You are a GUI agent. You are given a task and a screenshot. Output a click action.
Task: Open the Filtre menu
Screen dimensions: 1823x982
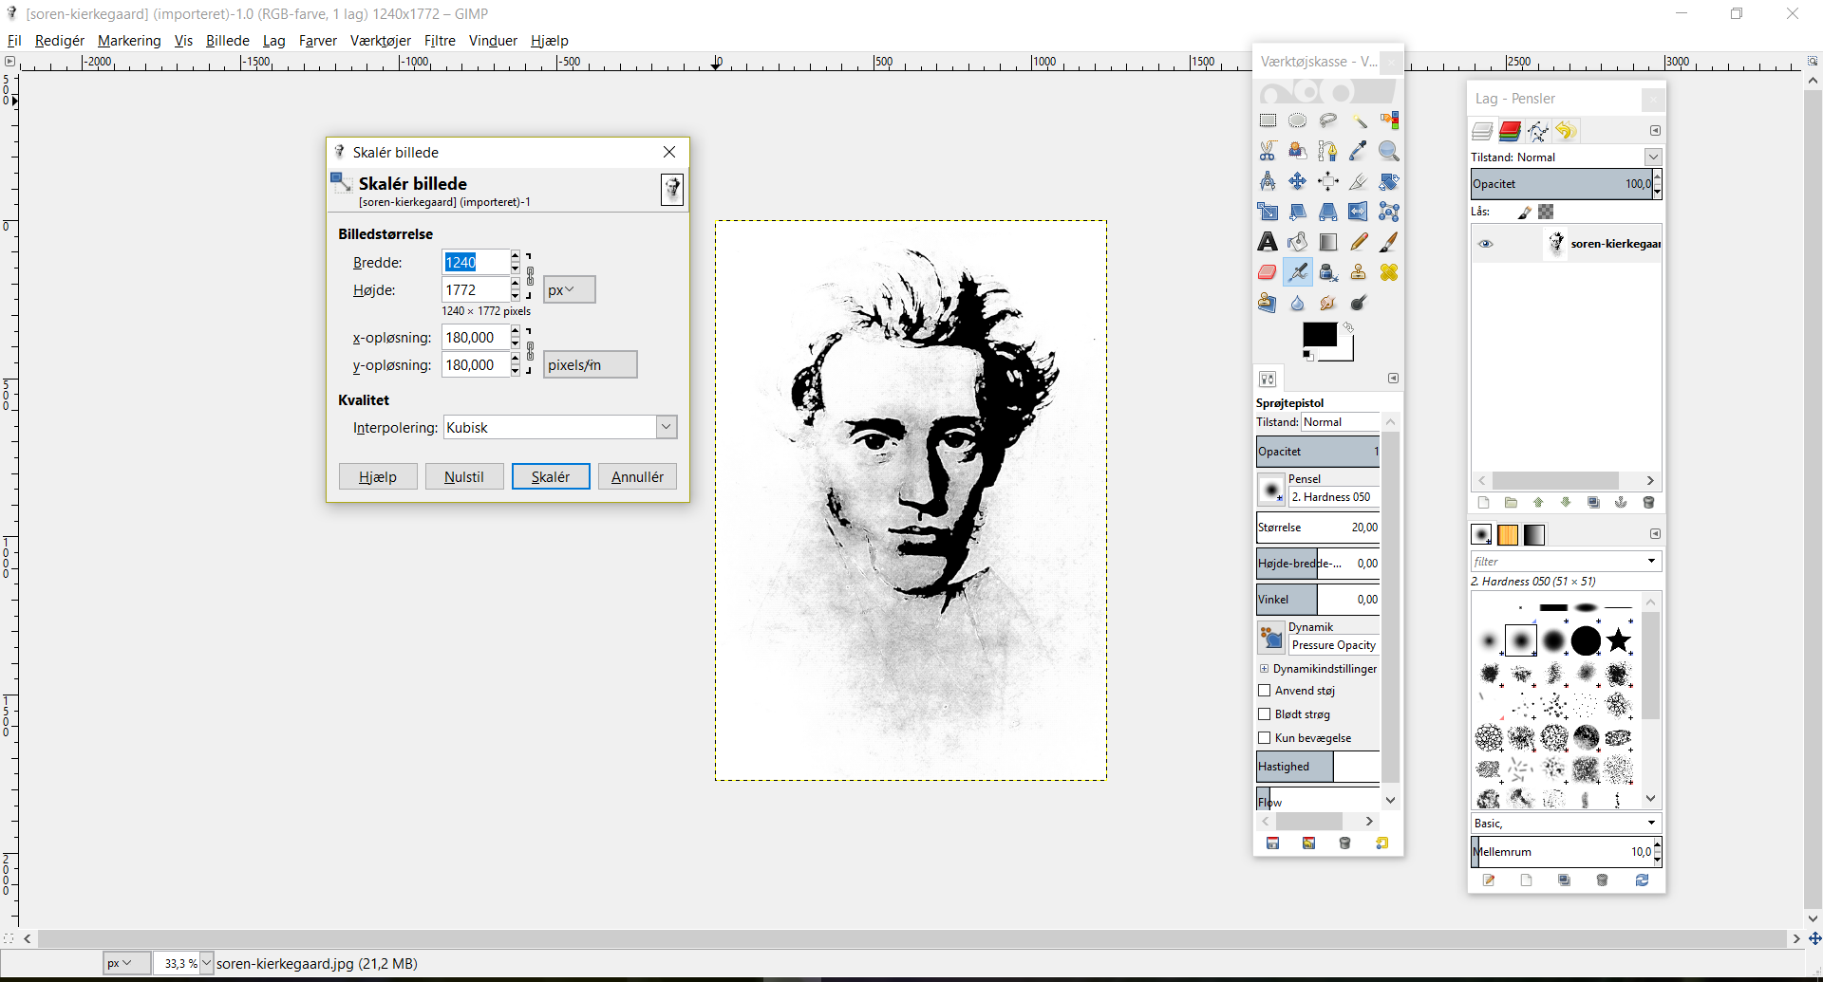pos(440,41)
